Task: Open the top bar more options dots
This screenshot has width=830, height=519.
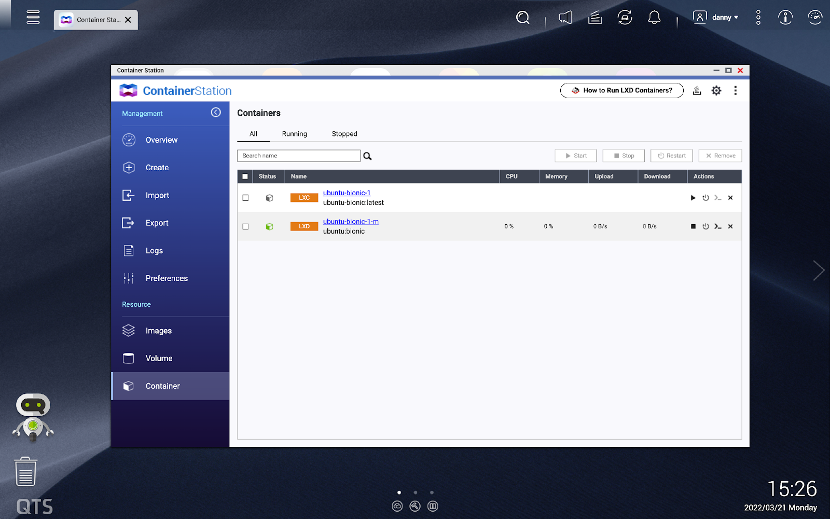Action: [758, 18]
